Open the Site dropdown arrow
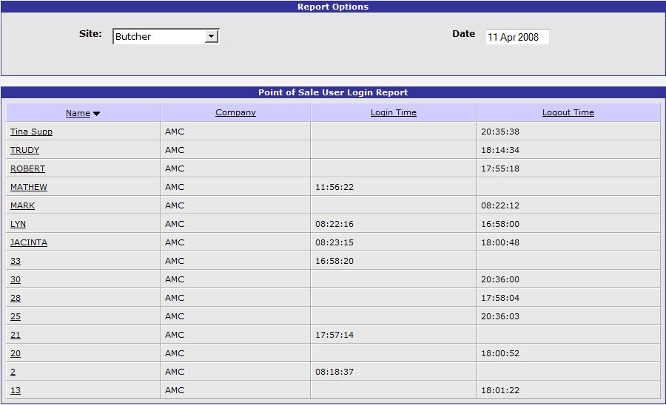The height and width of the screenshot is (405, 666). click(x=212, y=36)
